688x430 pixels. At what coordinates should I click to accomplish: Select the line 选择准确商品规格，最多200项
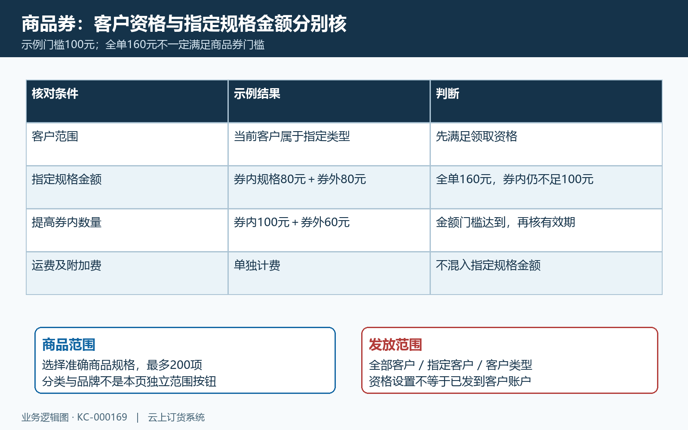coord(122,365)
